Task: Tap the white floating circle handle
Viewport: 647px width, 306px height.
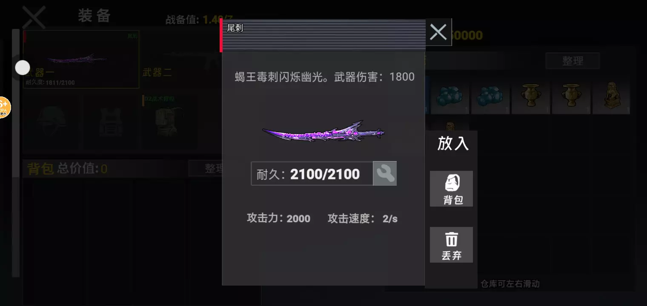Action: 22,68
